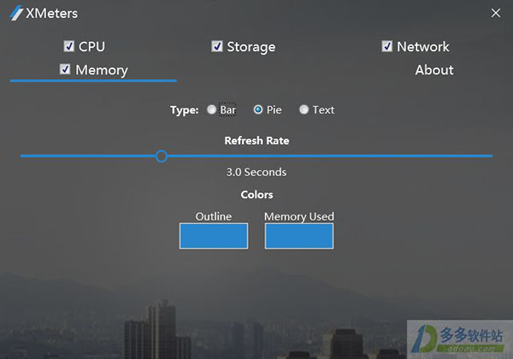This screenshot has width=513, height=359.
Task: Select the Memory tab label
Action: 102,70
